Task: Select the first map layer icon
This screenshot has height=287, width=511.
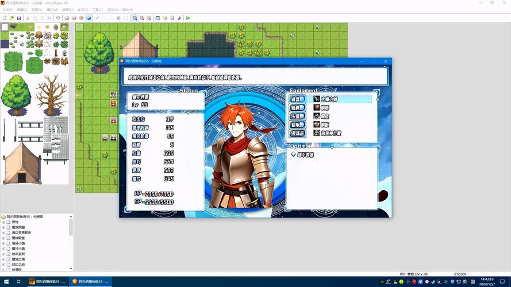Action: pos(67,18)
